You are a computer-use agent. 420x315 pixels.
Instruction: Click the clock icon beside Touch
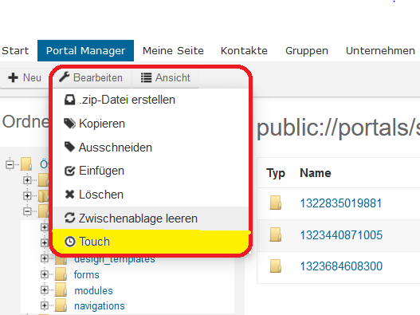coord(69,242)
